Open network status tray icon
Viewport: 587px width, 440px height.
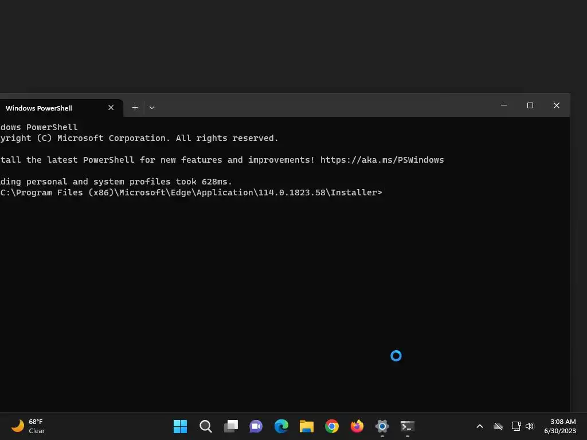point(516,426)
